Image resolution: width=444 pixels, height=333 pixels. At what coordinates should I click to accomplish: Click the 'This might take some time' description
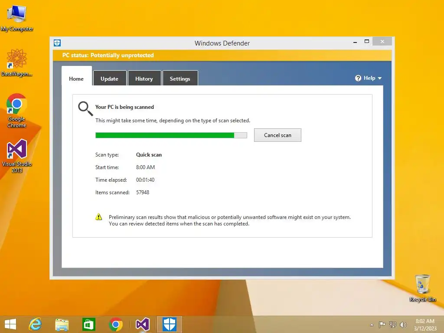(x=173, y=121)
